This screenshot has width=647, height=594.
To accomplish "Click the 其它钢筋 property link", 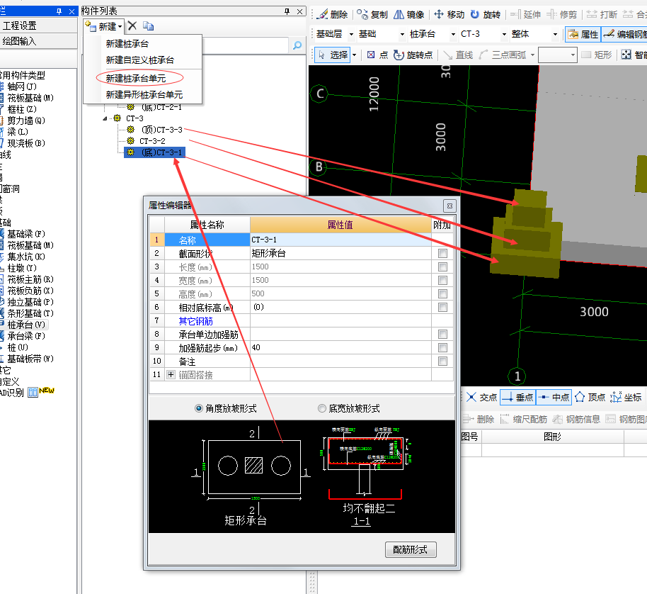I will (195, 321).
